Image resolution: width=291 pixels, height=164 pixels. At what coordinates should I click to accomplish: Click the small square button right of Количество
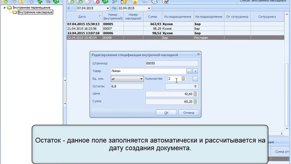coord(195,79)
